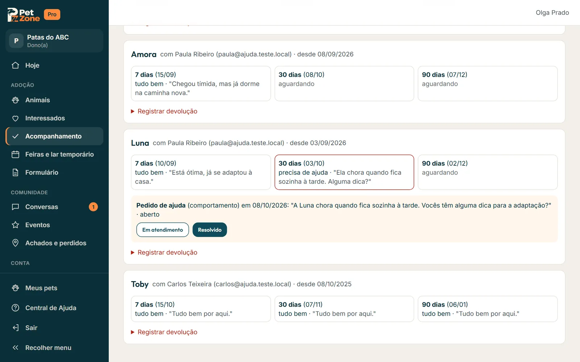Image resolution: width=580 pixels, height=362 pixels.
Task: Click the paw icon beside Animais
Action: (15, 100)
